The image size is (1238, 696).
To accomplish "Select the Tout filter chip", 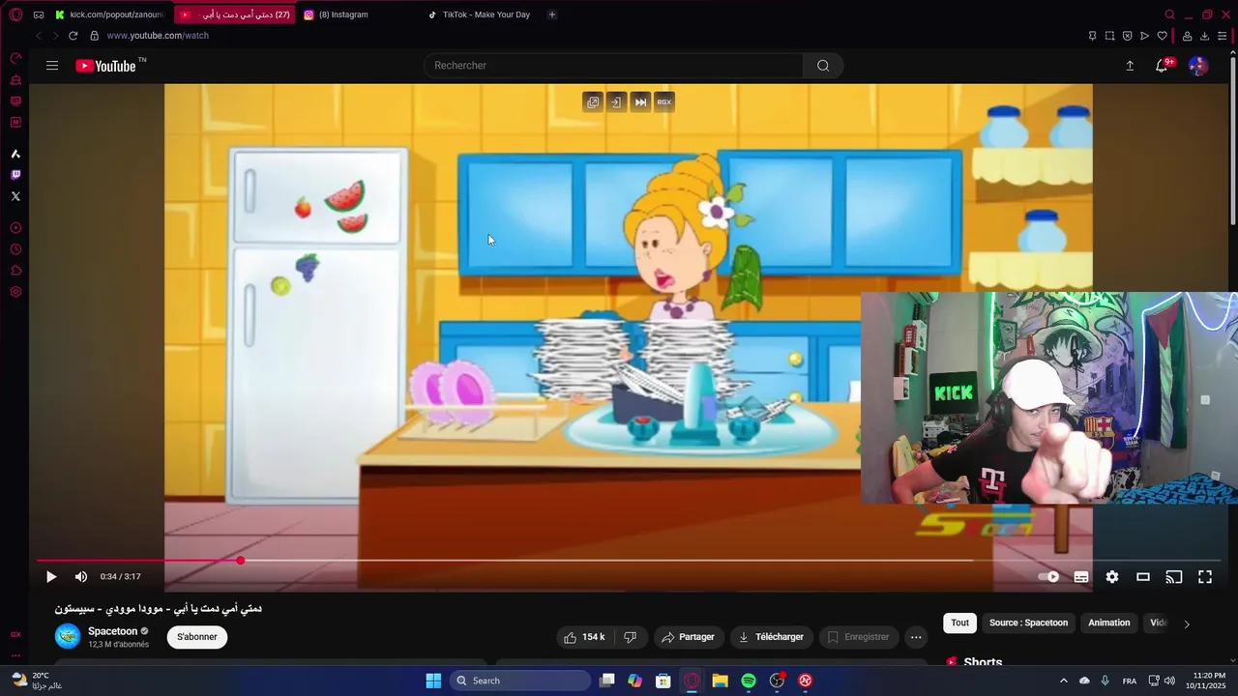I will [959, 623].
